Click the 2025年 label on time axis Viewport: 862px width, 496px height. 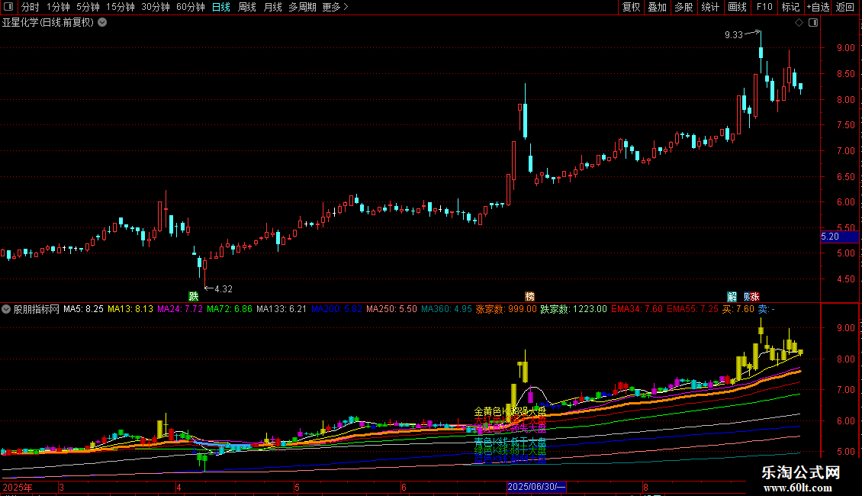(x=17, y=487)
